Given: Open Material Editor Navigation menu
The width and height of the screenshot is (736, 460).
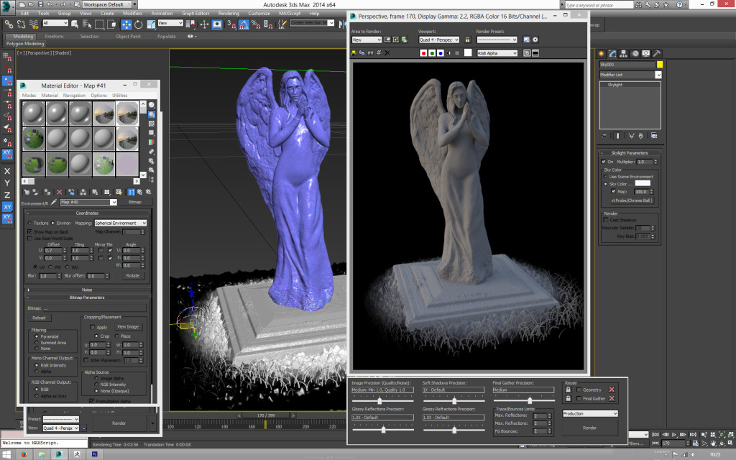Looking at the screenshot, I should (x=74, y=96).
